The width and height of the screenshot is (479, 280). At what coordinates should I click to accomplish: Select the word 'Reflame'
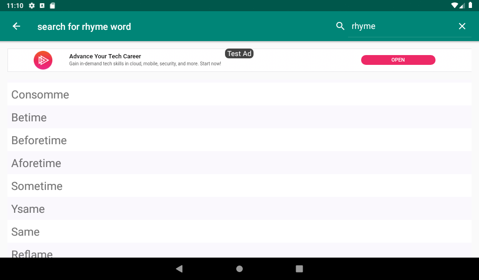point(239,251)
